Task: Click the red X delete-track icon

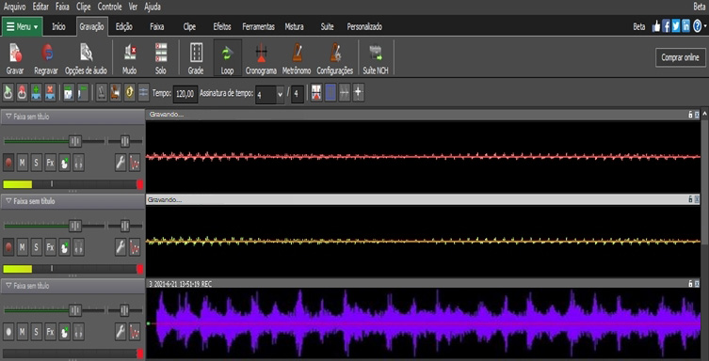Action: 50,93
